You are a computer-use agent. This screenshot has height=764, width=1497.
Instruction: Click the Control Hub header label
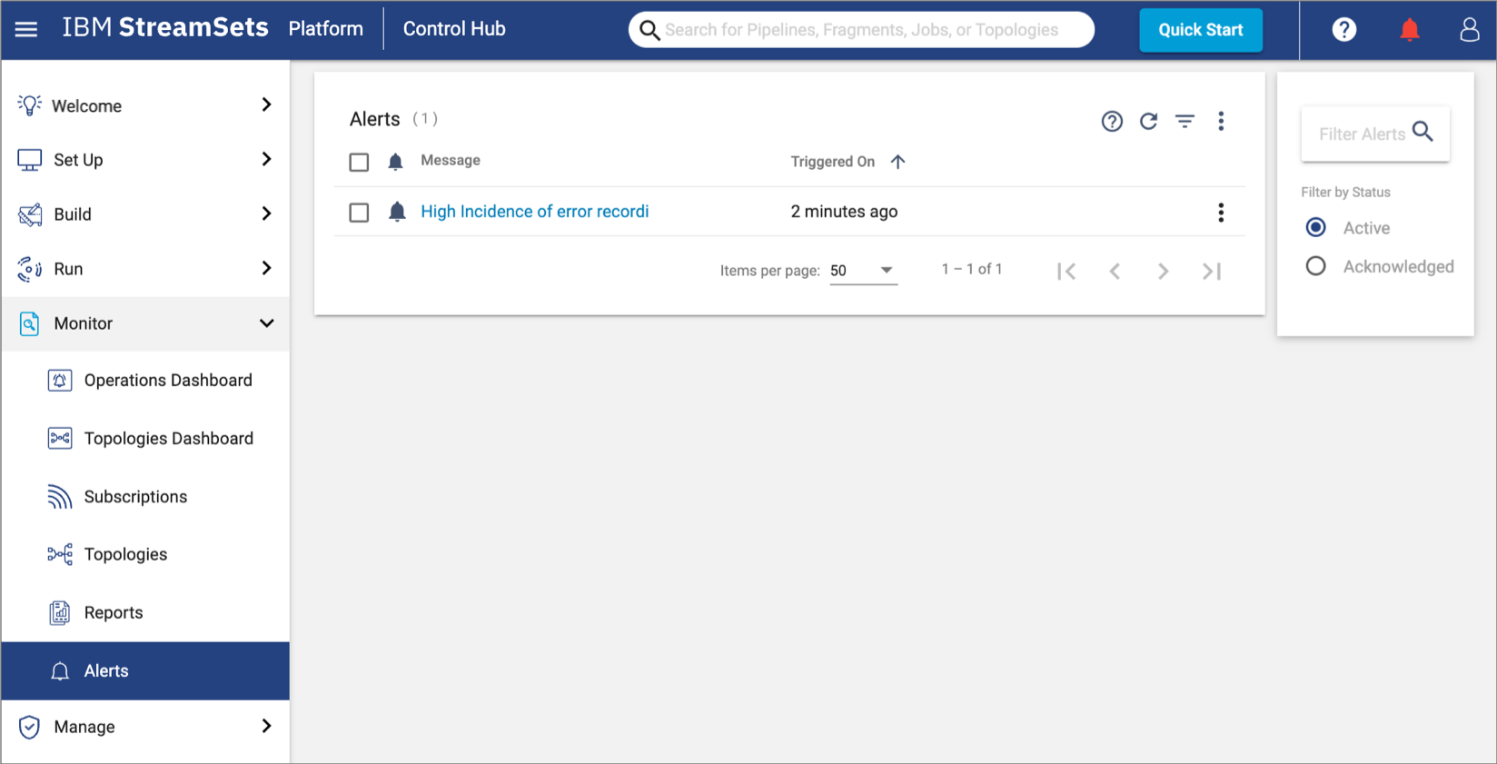454,29
